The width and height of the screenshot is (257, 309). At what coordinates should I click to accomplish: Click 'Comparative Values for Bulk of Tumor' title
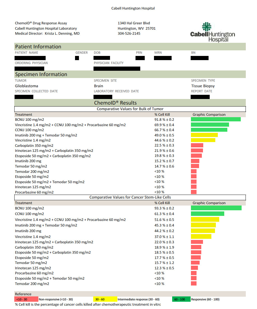pyautogui.click(x=130, y=109)
